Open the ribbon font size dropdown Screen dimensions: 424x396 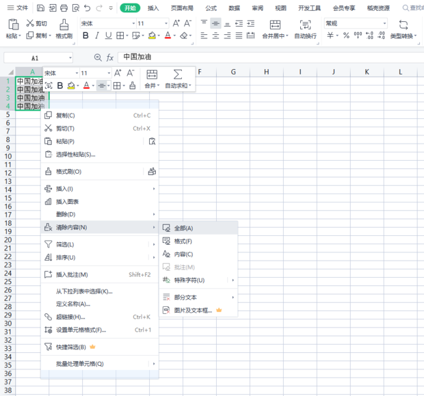tap(166, 23)
